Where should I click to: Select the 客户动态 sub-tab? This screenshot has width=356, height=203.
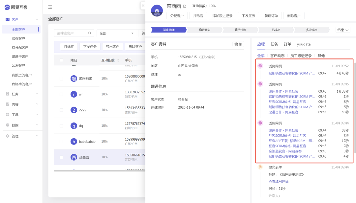[x=277, y=56]
